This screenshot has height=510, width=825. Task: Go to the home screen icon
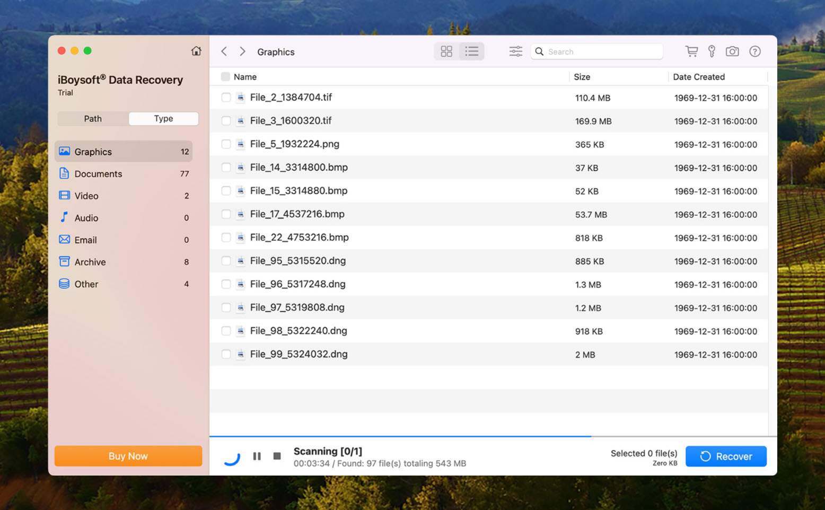click(196, 51)
